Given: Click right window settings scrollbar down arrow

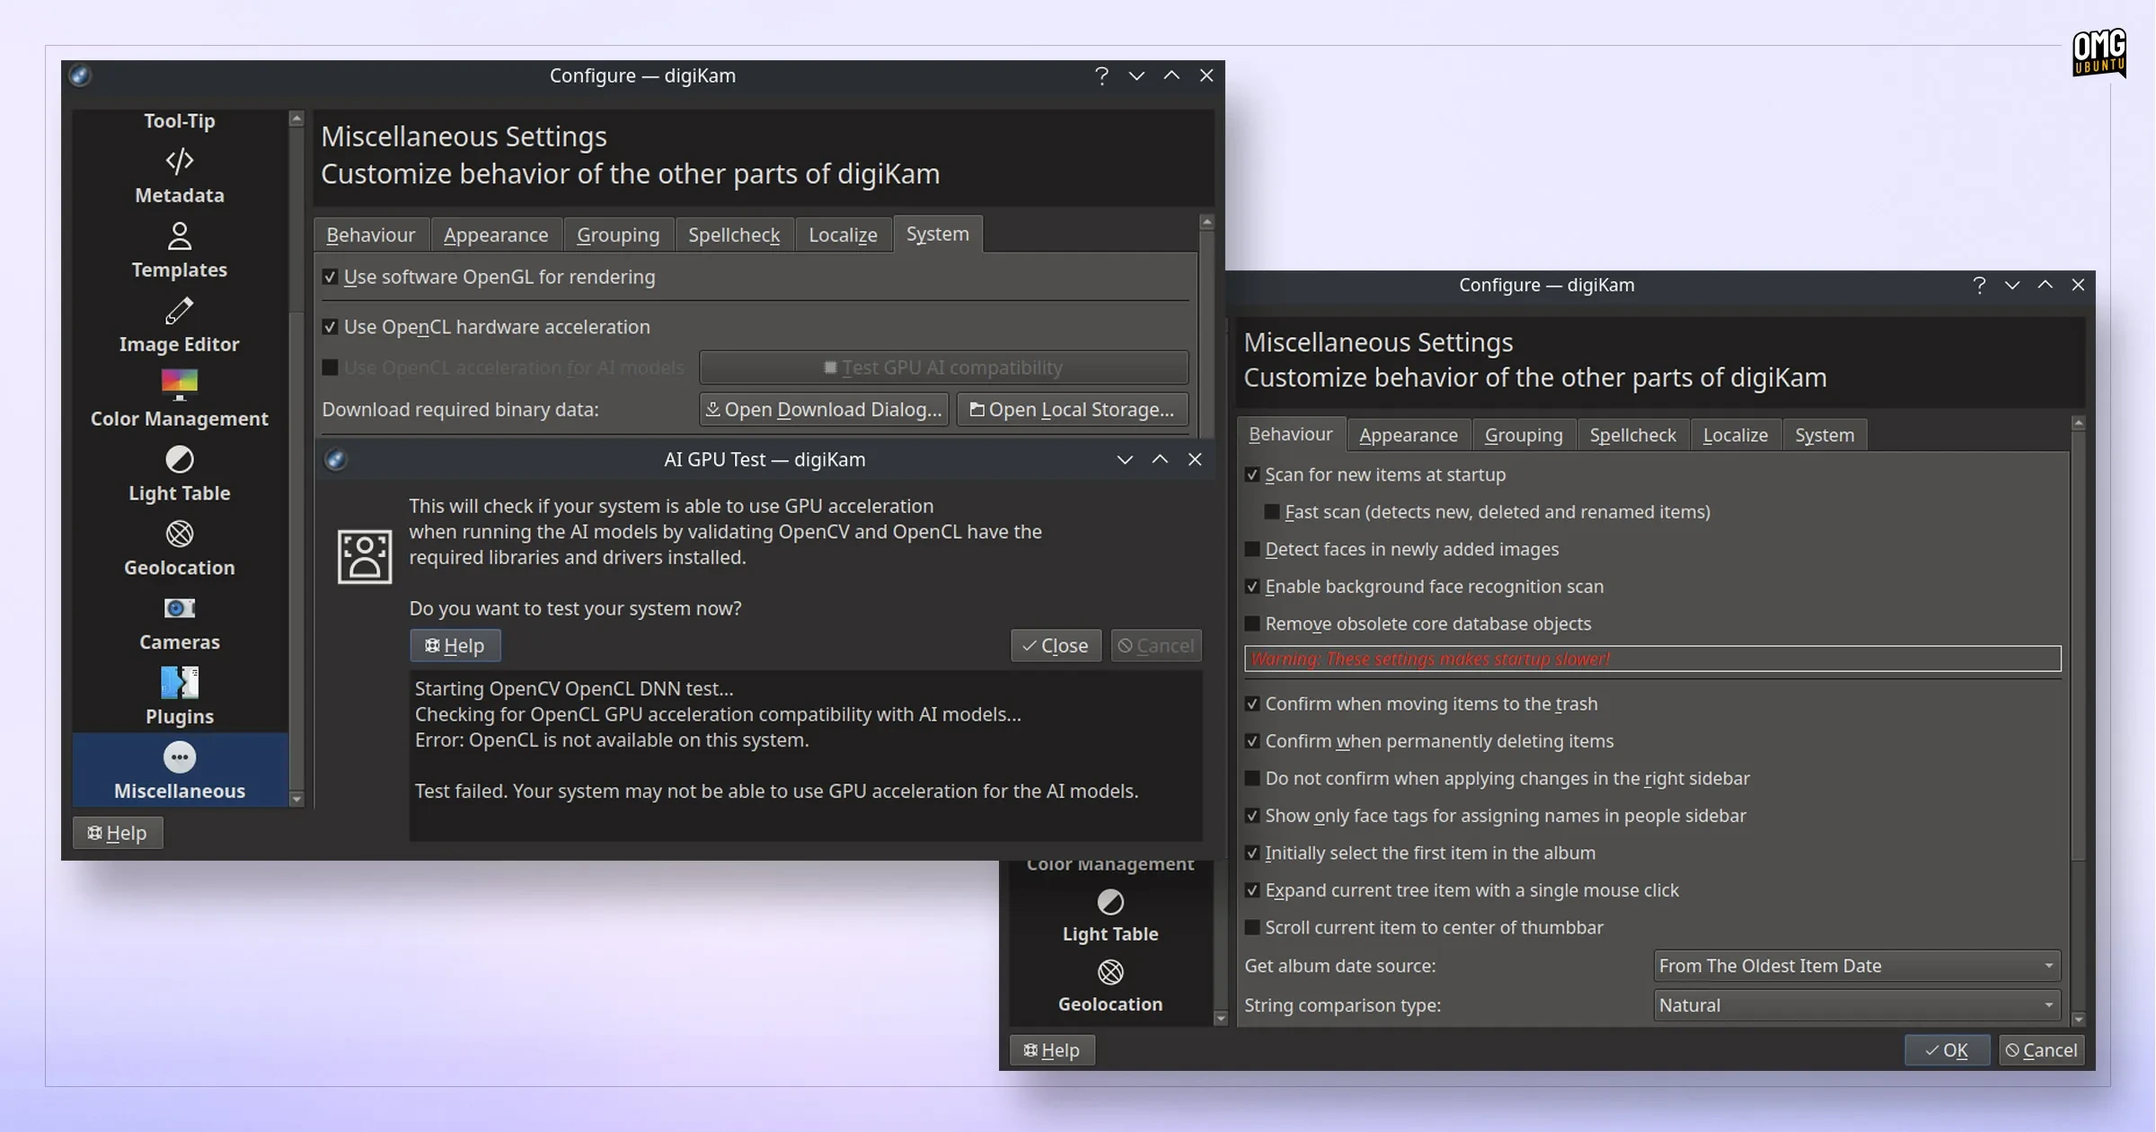Looking at the screenshot, I should click(2078, 1019).
